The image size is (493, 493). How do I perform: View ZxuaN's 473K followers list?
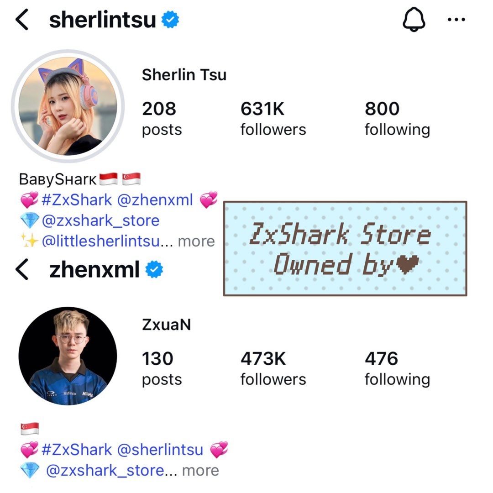[x=273, y=368]
